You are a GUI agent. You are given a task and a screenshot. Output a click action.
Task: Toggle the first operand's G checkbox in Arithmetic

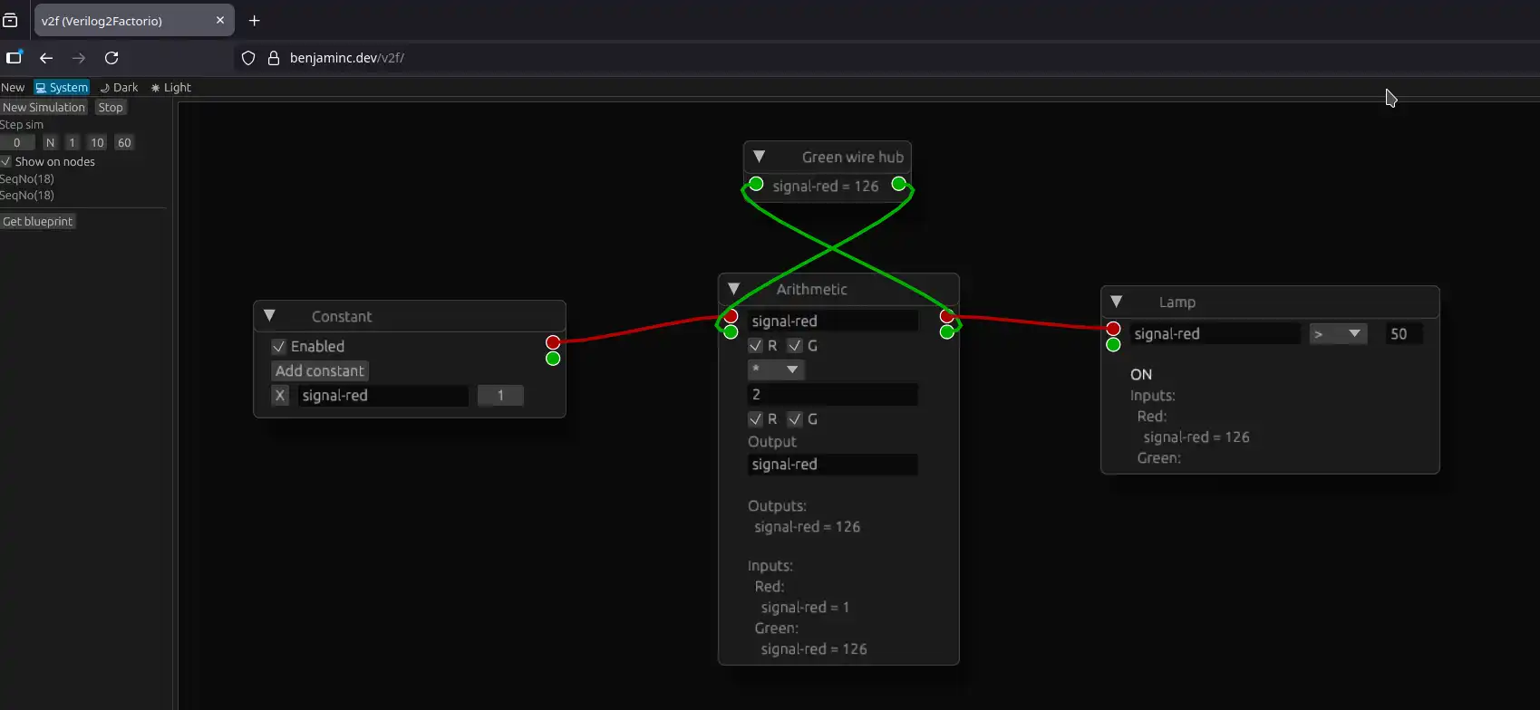795,346
